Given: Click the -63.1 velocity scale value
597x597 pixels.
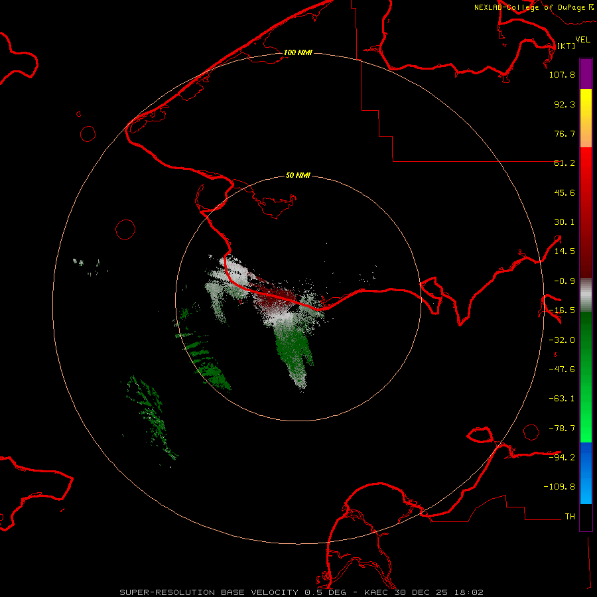Looking at the screenshot, I should pos(562,399).
